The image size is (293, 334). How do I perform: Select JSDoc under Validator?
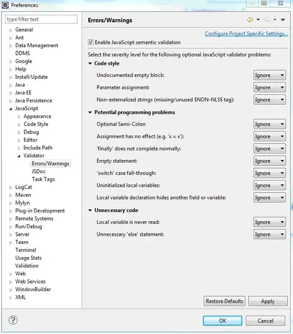(x=39, y=171)
